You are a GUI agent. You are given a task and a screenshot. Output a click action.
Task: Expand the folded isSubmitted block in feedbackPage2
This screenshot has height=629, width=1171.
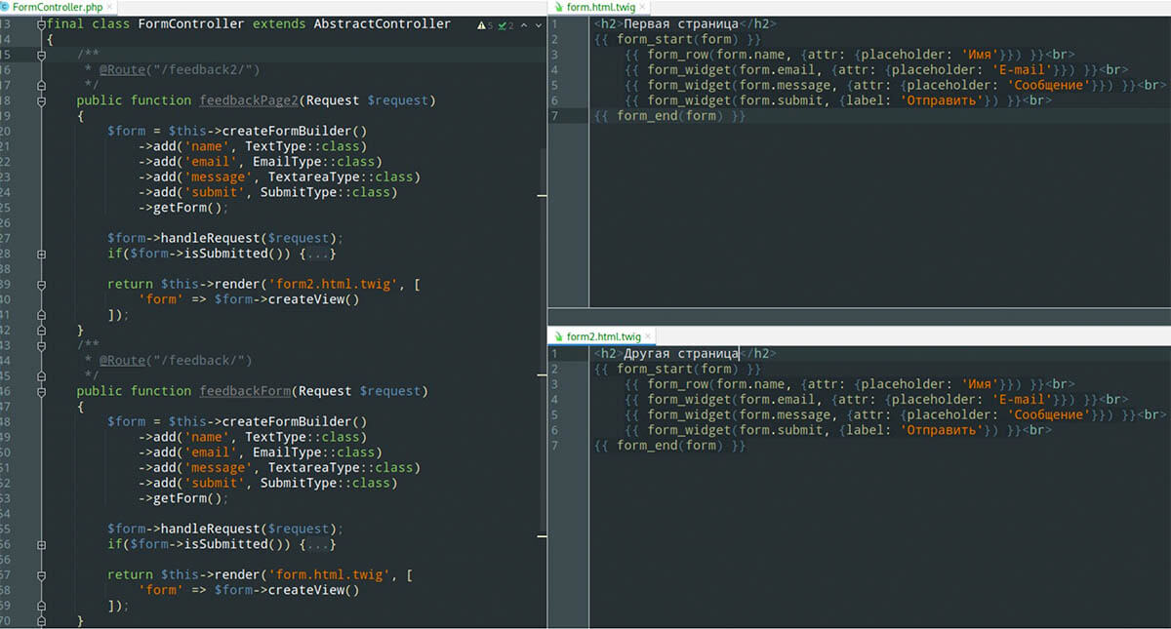(x=41, y=254)
